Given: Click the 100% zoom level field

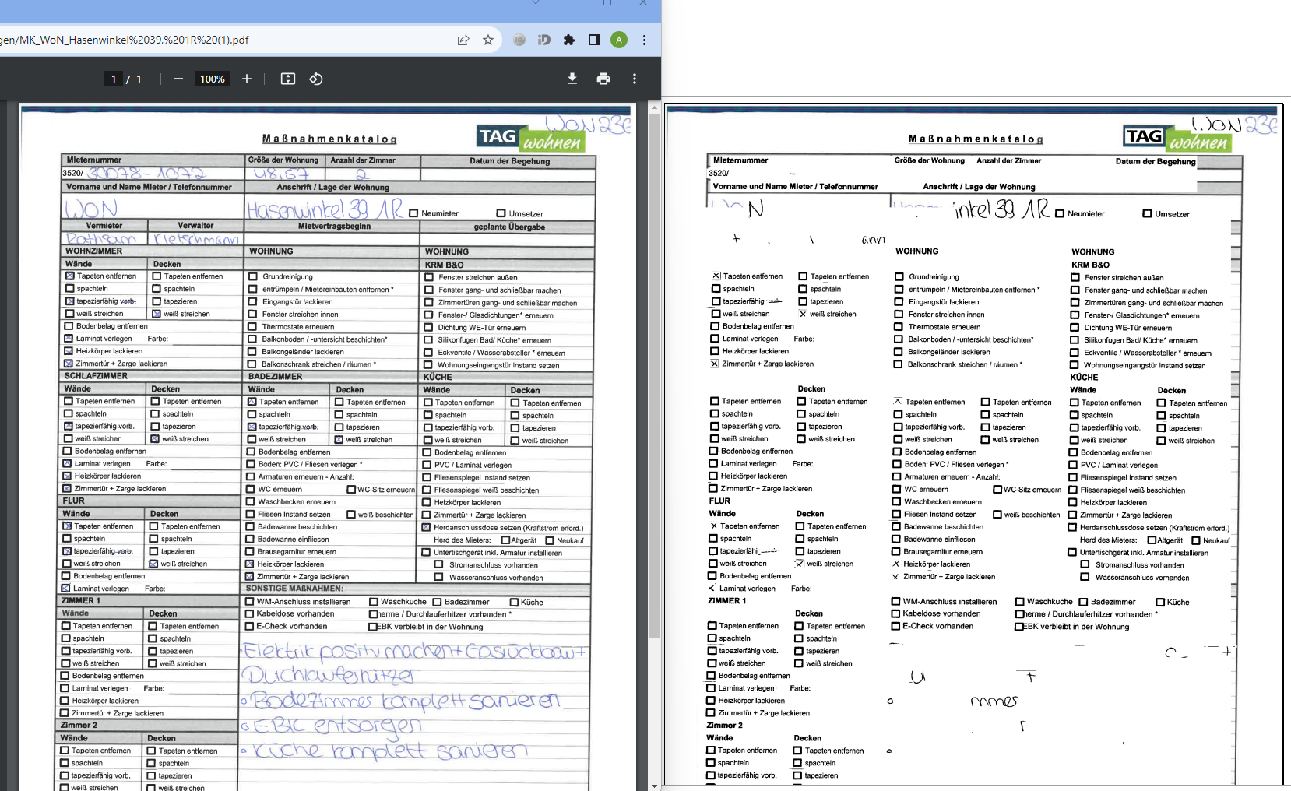Looking at the screenshot, I should click(x=213, y=79).
